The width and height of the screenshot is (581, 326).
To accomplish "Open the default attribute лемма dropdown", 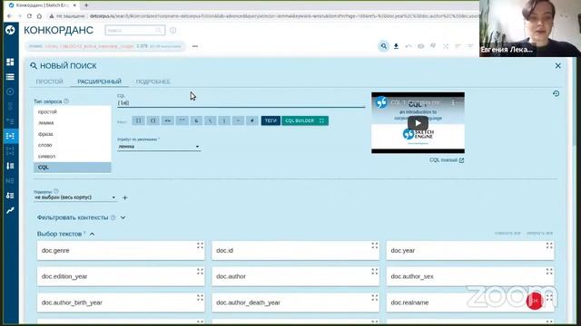I will point(159,147).
